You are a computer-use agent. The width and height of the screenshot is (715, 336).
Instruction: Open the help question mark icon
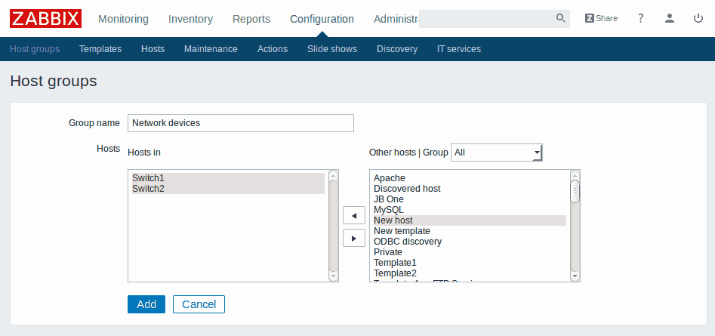(641, 18)
